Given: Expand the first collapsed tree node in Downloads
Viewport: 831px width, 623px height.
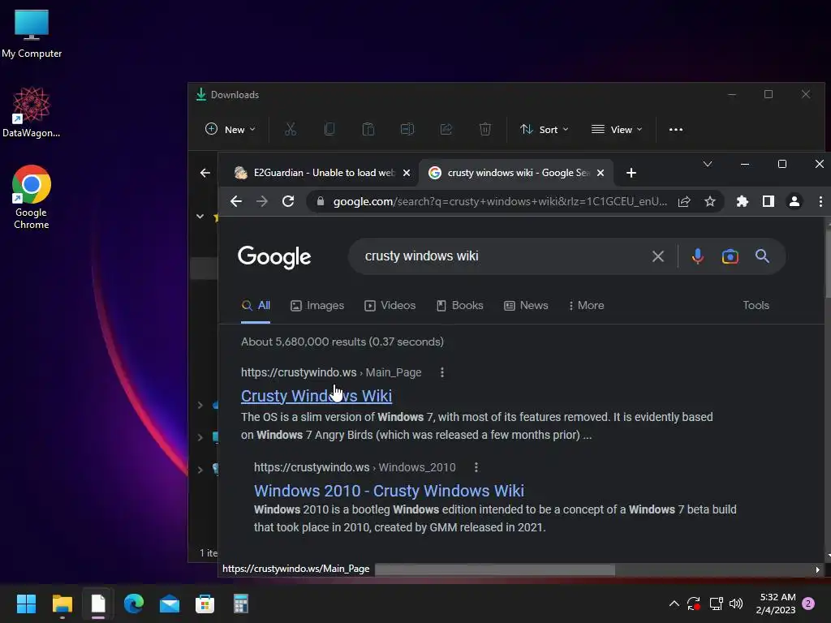Looking at the screenshot, I should 200,406.
